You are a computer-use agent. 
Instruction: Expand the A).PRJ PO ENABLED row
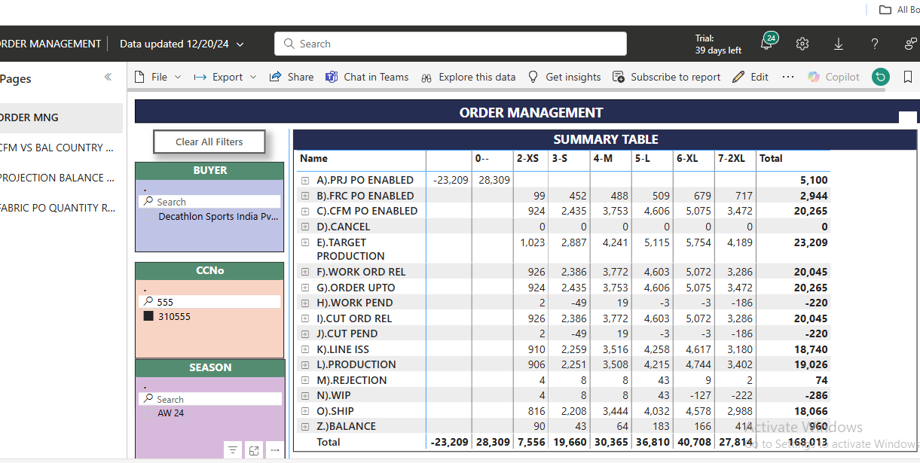tap(305, 181)
